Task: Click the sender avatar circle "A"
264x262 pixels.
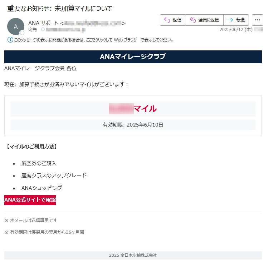Action: [16, 26]
